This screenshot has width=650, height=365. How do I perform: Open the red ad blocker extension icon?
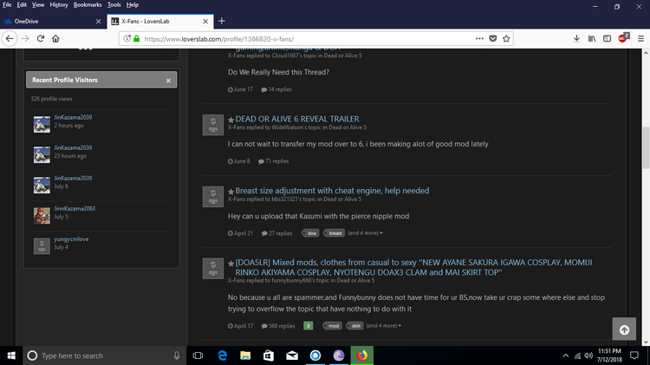623,38
